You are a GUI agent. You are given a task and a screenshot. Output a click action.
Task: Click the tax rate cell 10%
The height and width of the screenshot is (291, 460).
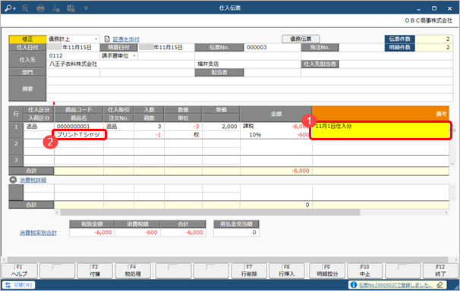point(255,135)
